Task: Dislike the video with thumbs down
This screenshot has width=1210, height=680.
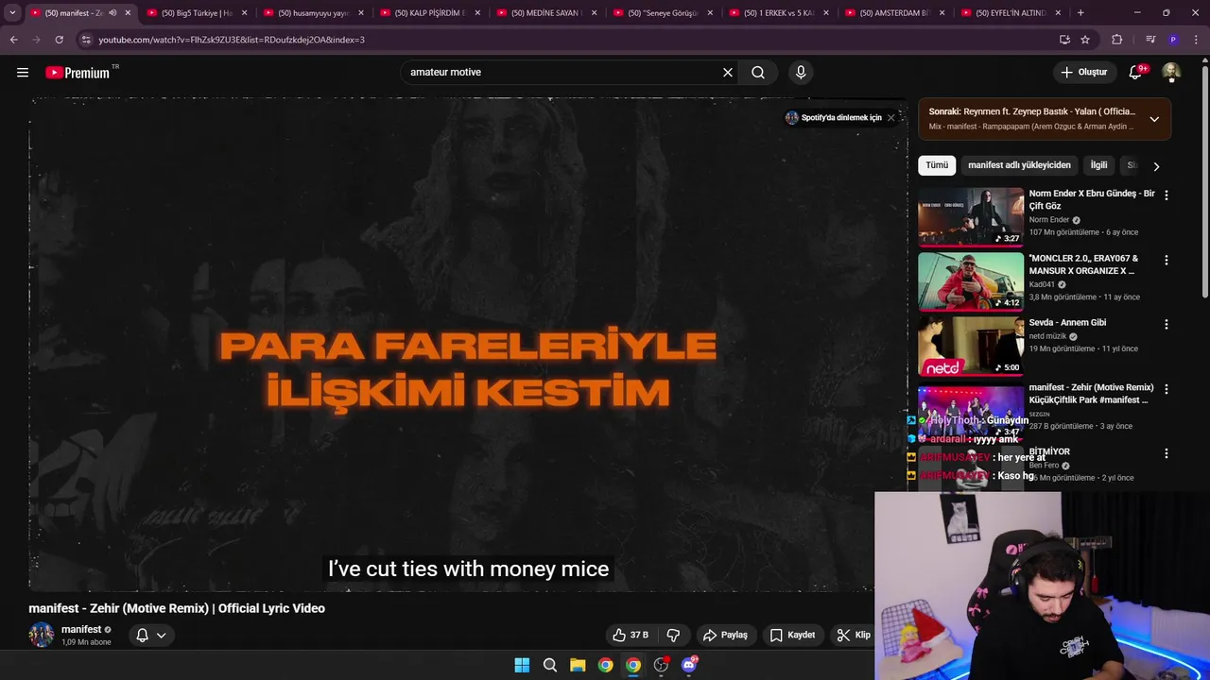Action: [x=673, y=635]
